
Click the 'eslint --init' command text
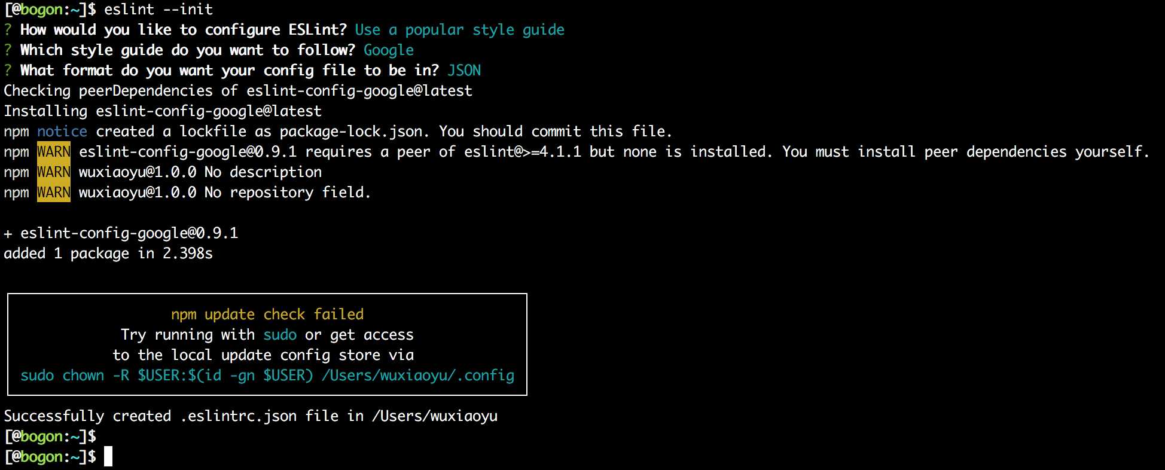(x=158, y=10)
